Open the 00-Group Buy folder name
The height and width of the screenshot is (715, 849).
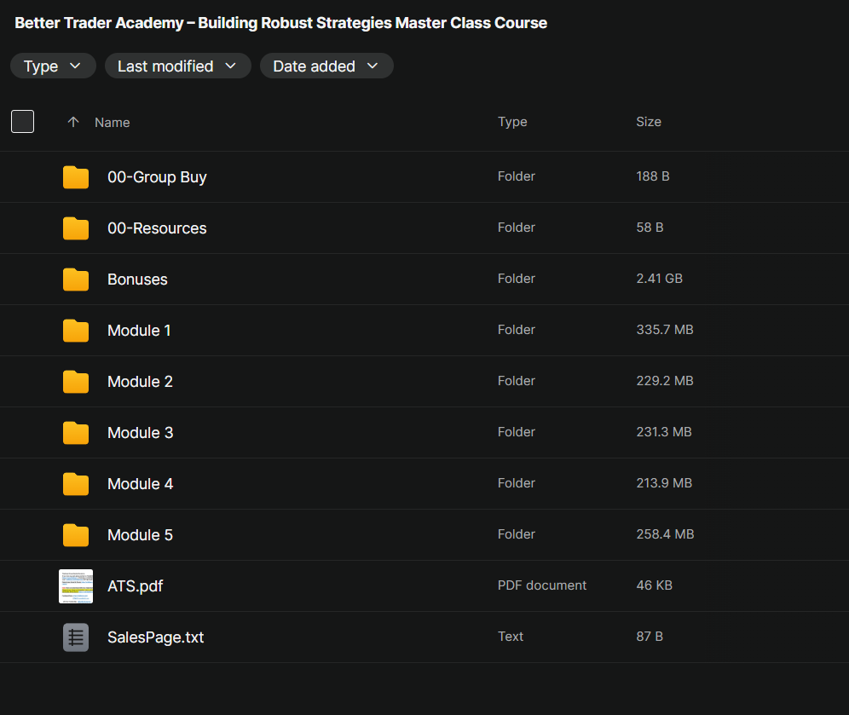tap(157, 177)
